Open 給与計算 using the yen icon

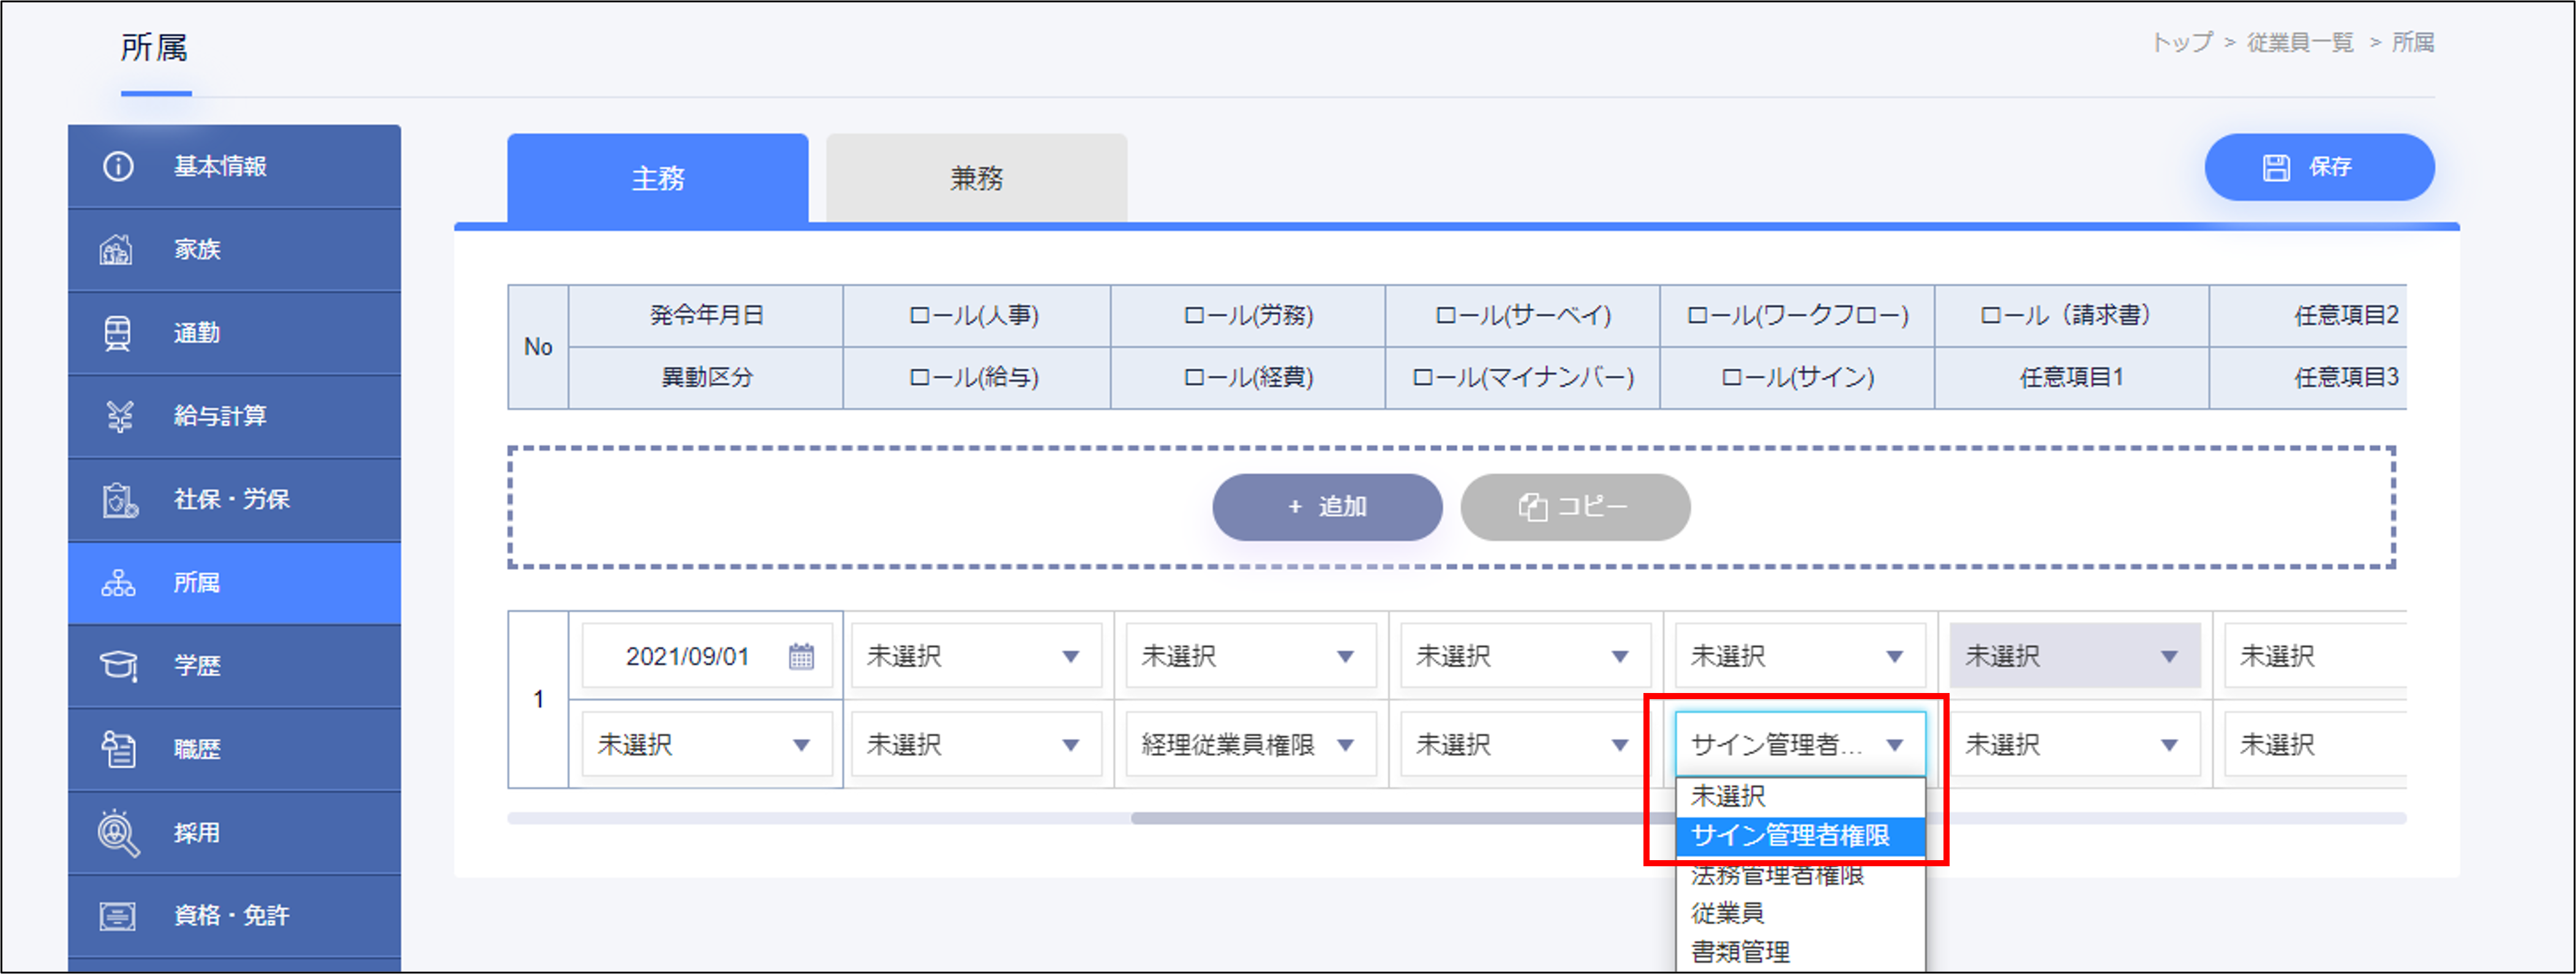pyautogui.click(x=117, y=416)
